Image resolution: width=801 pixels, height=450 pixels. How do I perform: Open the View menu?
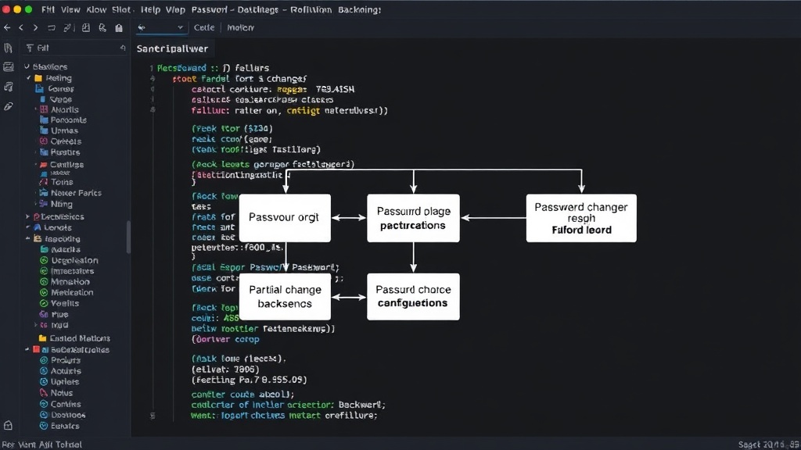pos(70,9)
